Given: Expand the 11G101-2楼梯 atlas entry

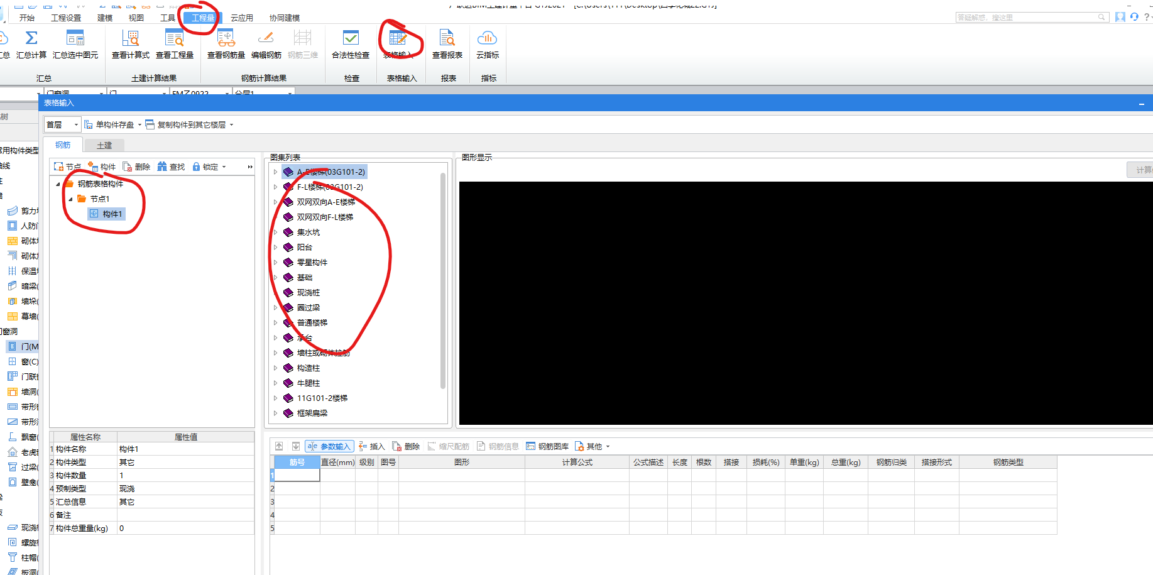Looking at the screenshot, I should pos(275,398).
